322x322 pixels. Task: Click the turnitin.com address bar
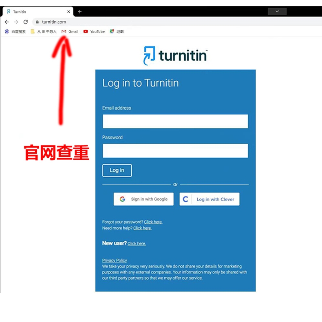[176, 22]
